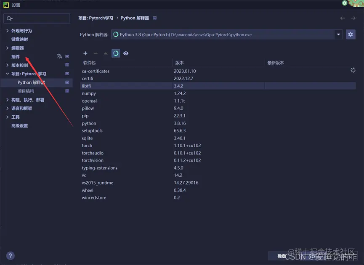This screenshot has width=364, height=265.
Task: Collapse the 项目: Pytorch学习 section
Action: [x=8, y=74]
